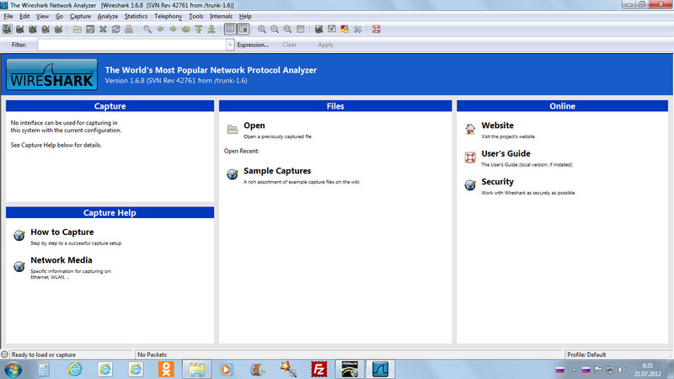Start a new live capture toolbar icon

click(x=33, y=29)
